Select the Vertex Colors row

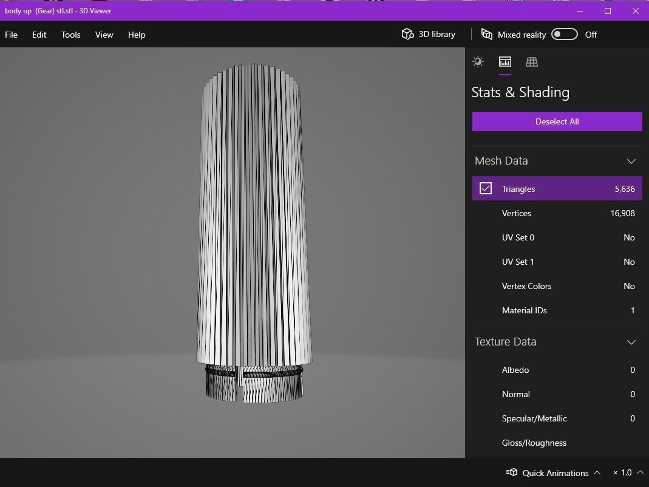(557, 286)
